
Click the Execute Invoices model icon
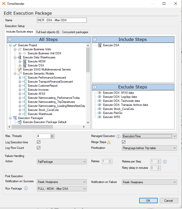point(25,90)
